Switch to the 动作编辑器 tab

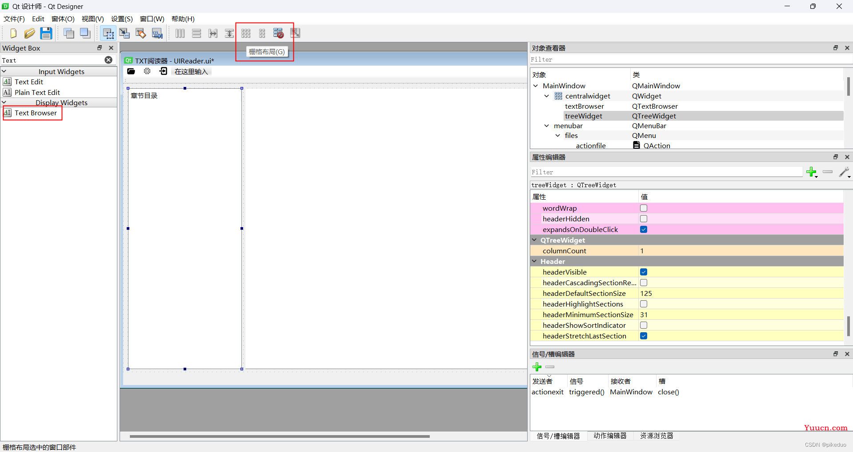(x=610, y=436)
